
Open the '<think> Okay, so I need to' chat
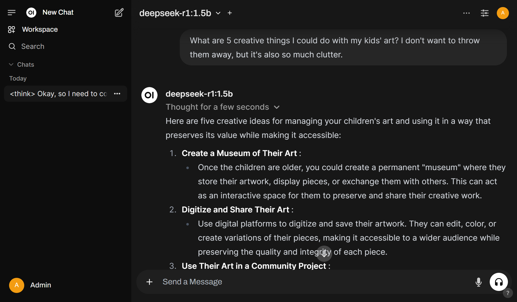point(59,94)
